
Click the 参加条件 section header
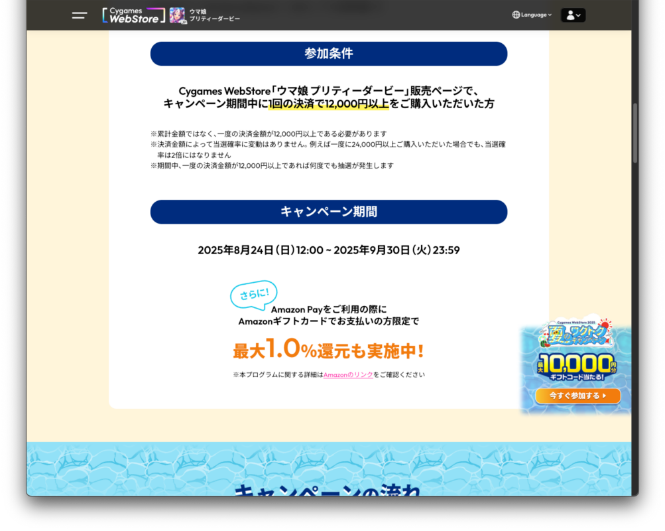(x=328, y=54)
